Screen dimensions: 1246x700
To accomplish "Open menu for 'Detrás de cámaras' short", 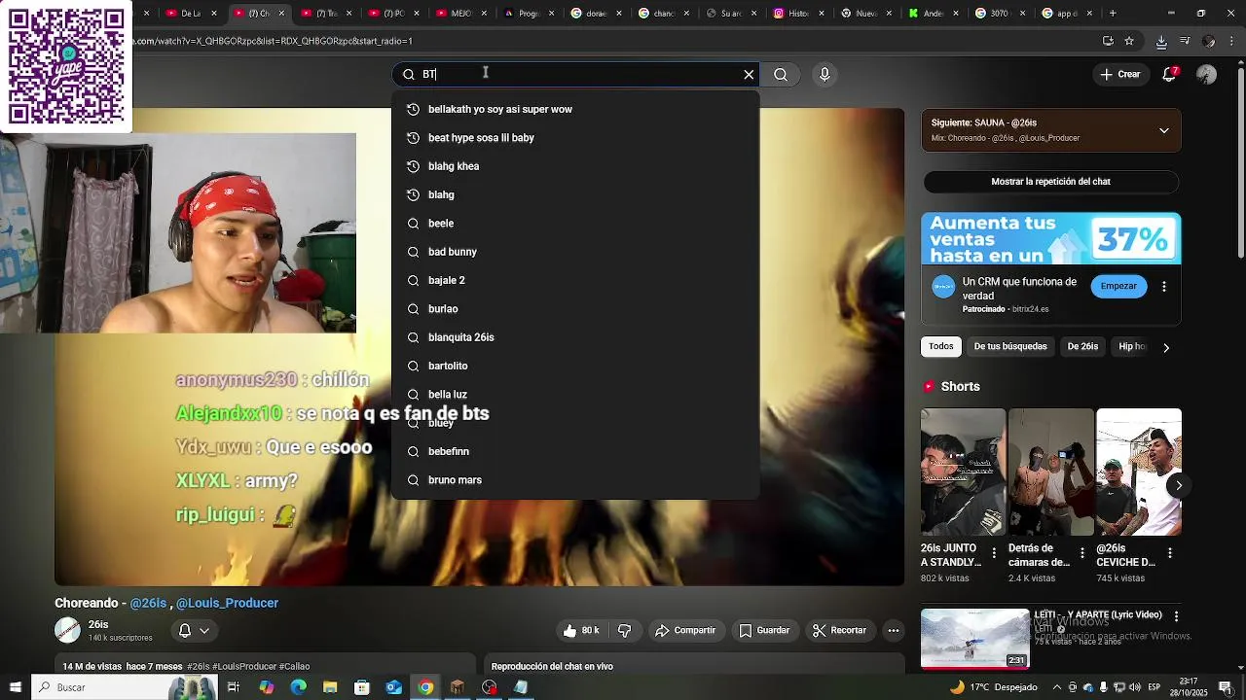I will point(1081,553).
